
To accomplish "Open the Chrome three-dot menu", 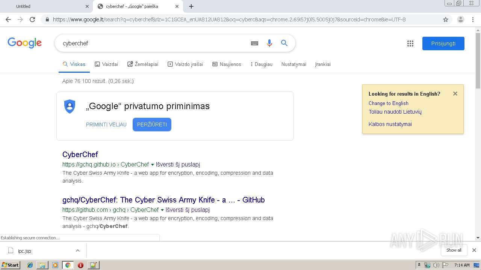I will [x=473, y=19].
